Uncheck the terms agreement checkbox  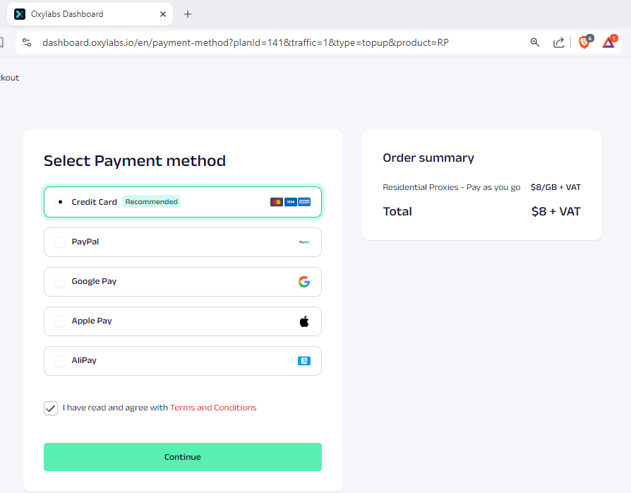pos(51,408)
